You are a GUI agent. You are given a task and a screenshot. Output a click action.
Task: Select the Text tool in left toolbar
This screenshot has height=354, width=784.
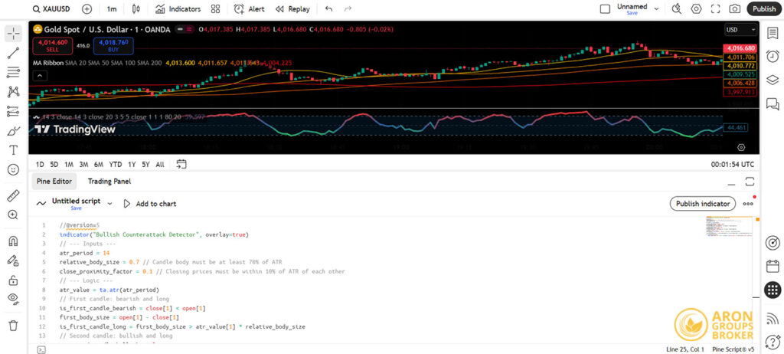(x=13, y=150)
